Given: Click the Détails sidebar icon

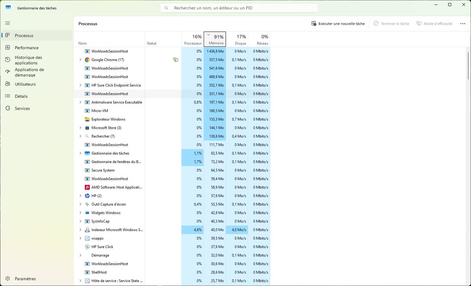Looking at the screenshot, I should pyautogui.click(x=7, y=96).
